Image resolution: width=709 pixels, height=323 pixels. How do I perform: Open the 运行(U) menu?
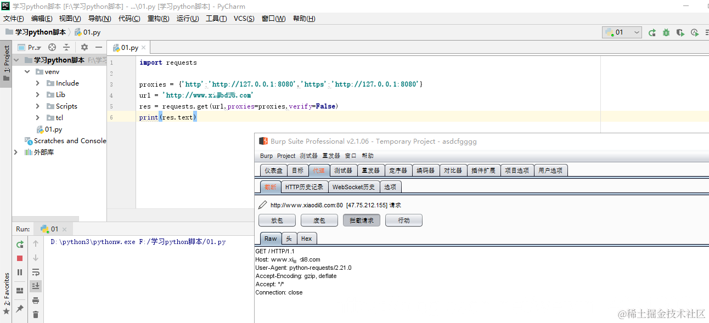tap(188, 18)
